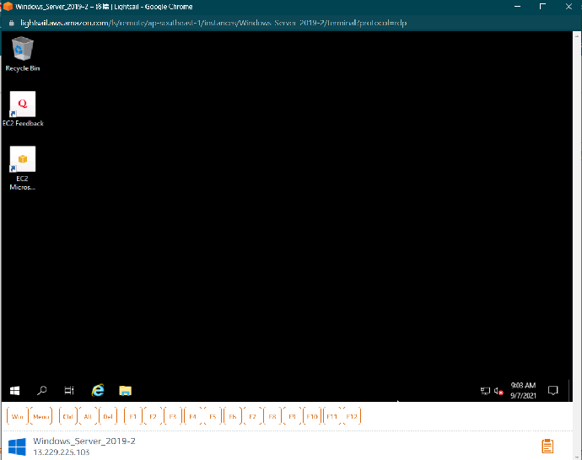
Task: Open the Lightsail clipboard icon
Action: pos(547,446)
